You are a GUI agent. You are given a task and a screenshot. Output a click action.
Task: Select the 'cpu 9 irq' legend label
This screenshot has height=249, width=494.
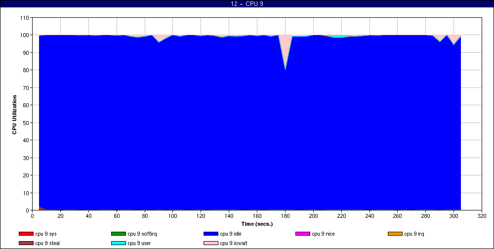click(x=414, y=234)
